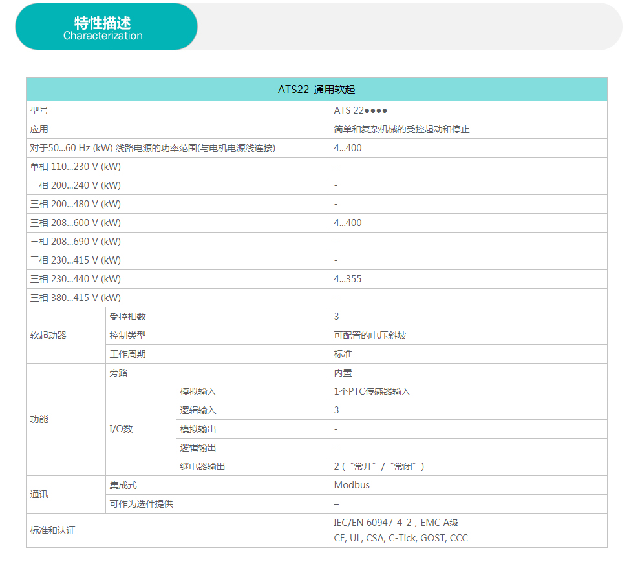Click the 三相 200...480 V (kW) label
This screenshot has width=640, height=573.
[76, 204]
